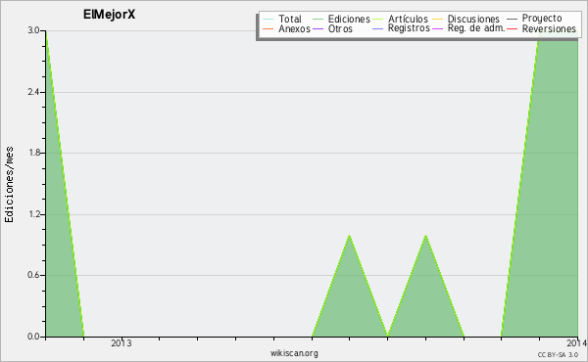Click the orange Anexos legend color line
Screen dimensions: 588x362
(x=269, y=28)
